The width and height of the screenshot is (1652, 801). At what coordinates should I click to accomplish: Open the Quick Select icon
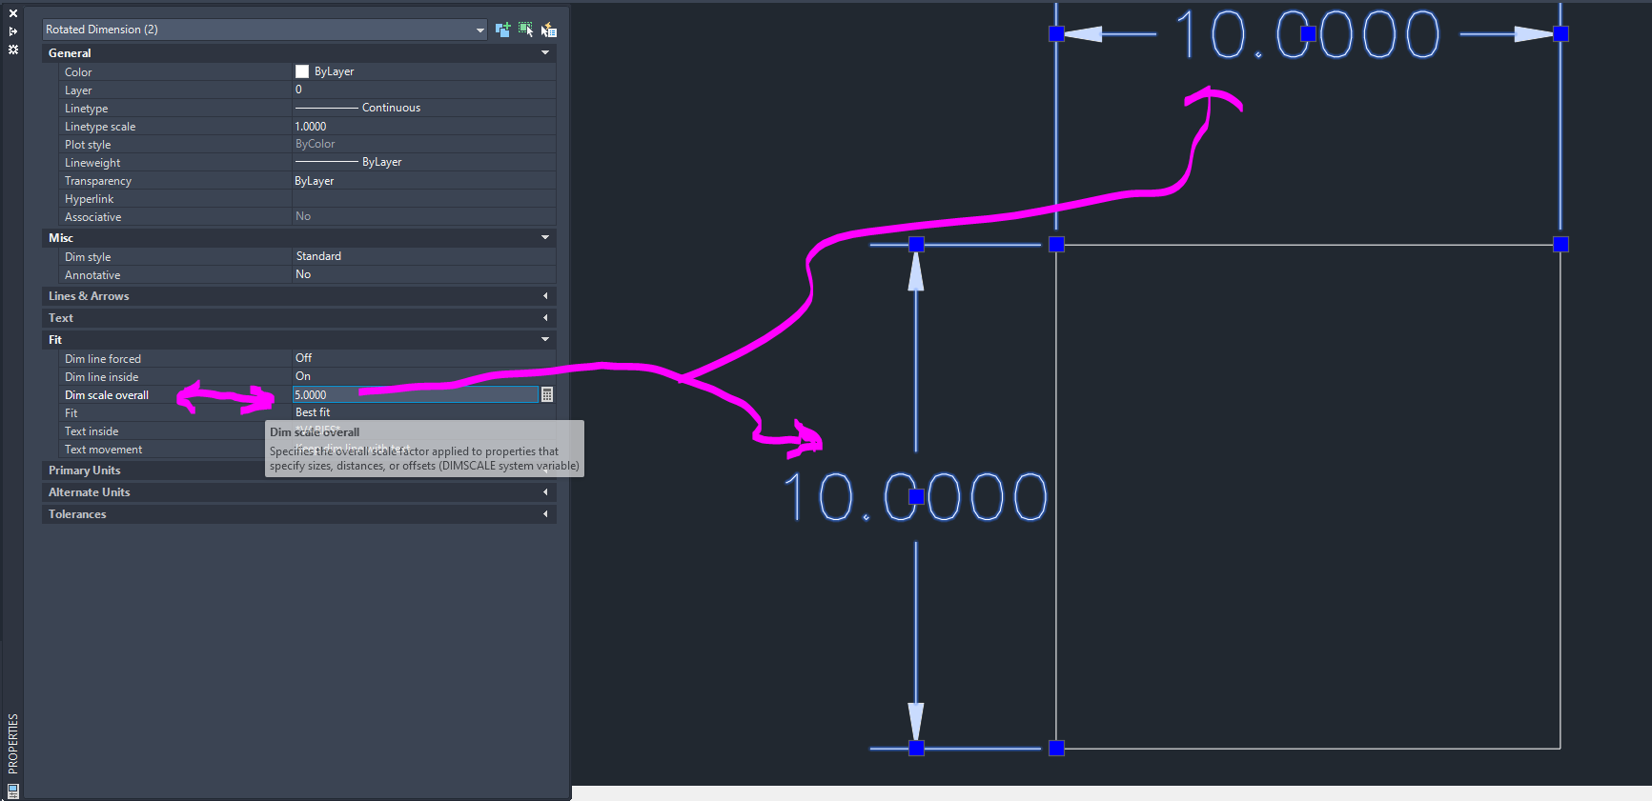549,30
